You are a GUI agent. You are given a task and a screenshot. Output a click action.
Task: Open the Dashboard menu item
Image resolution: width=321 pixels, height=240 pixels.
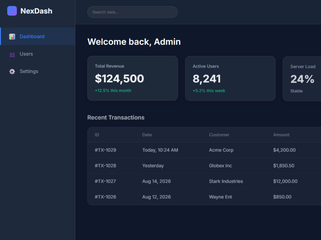point(38,36)
